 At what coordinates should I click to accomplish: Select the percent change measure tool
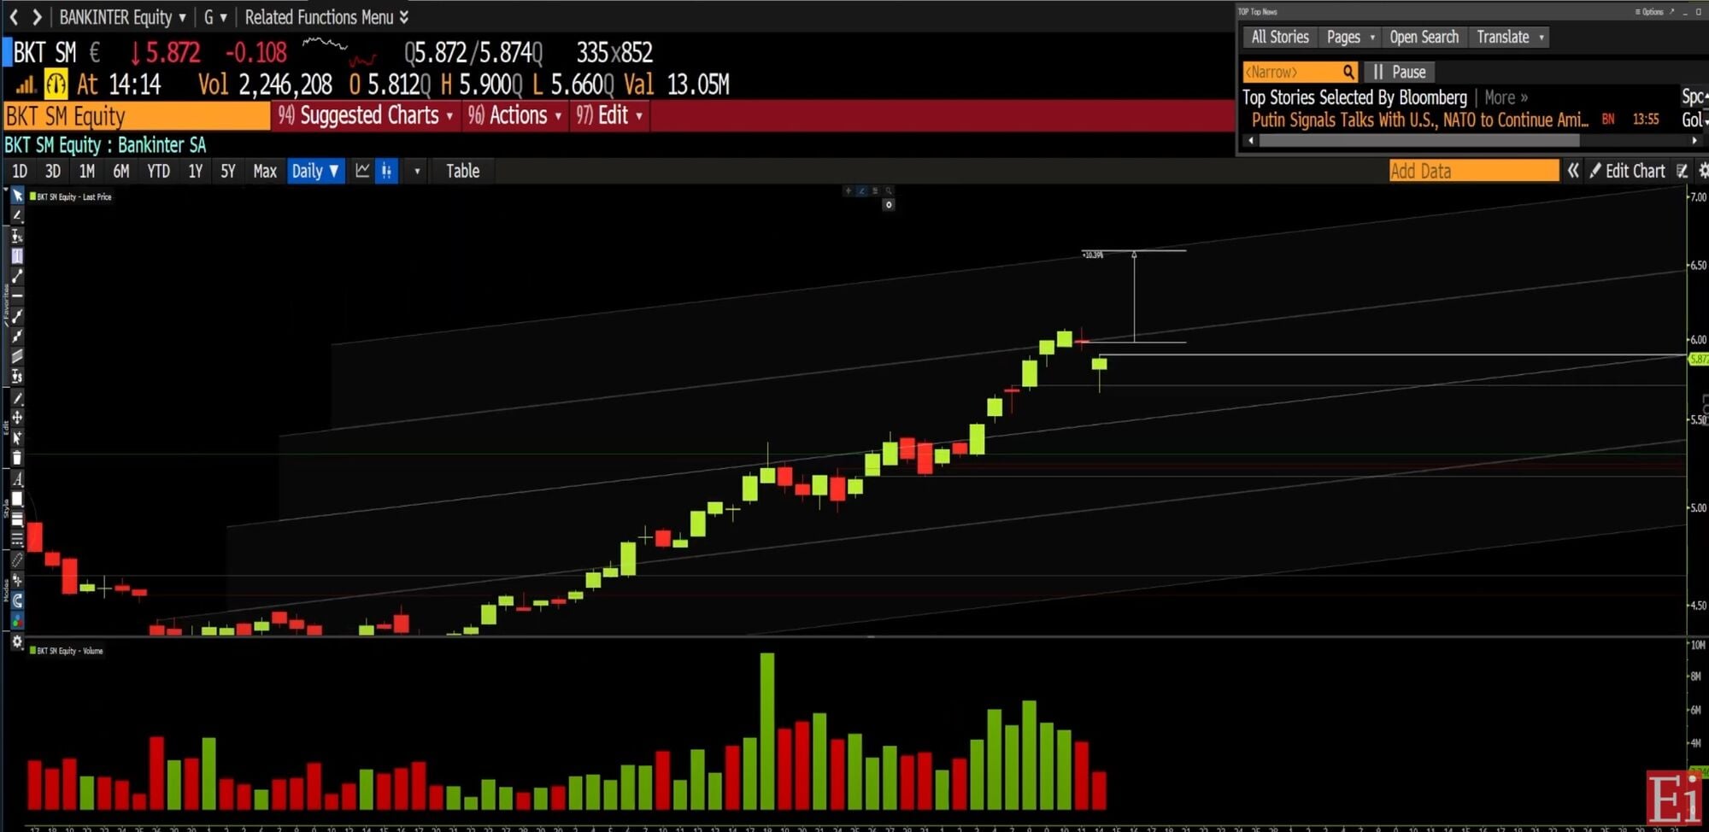[17, 236]
